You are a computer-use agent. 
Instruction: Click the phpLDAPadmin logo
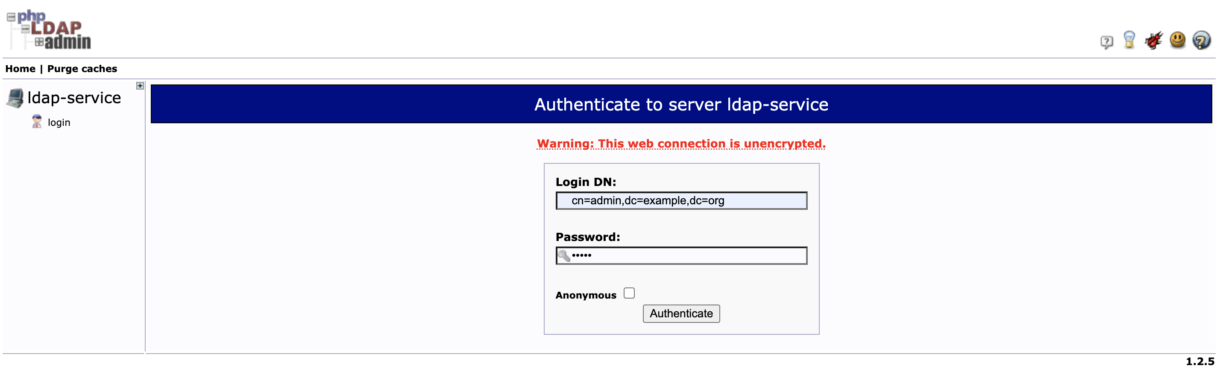[49, 30]
